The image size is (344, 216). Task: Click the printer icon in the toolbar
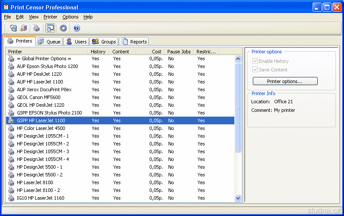coord(37,28)
